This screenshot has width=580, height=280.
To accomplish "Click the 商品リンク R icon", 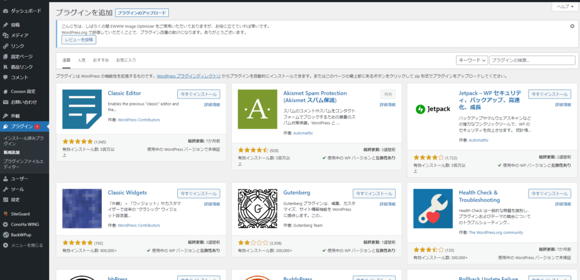I will (x=6, y=67).
